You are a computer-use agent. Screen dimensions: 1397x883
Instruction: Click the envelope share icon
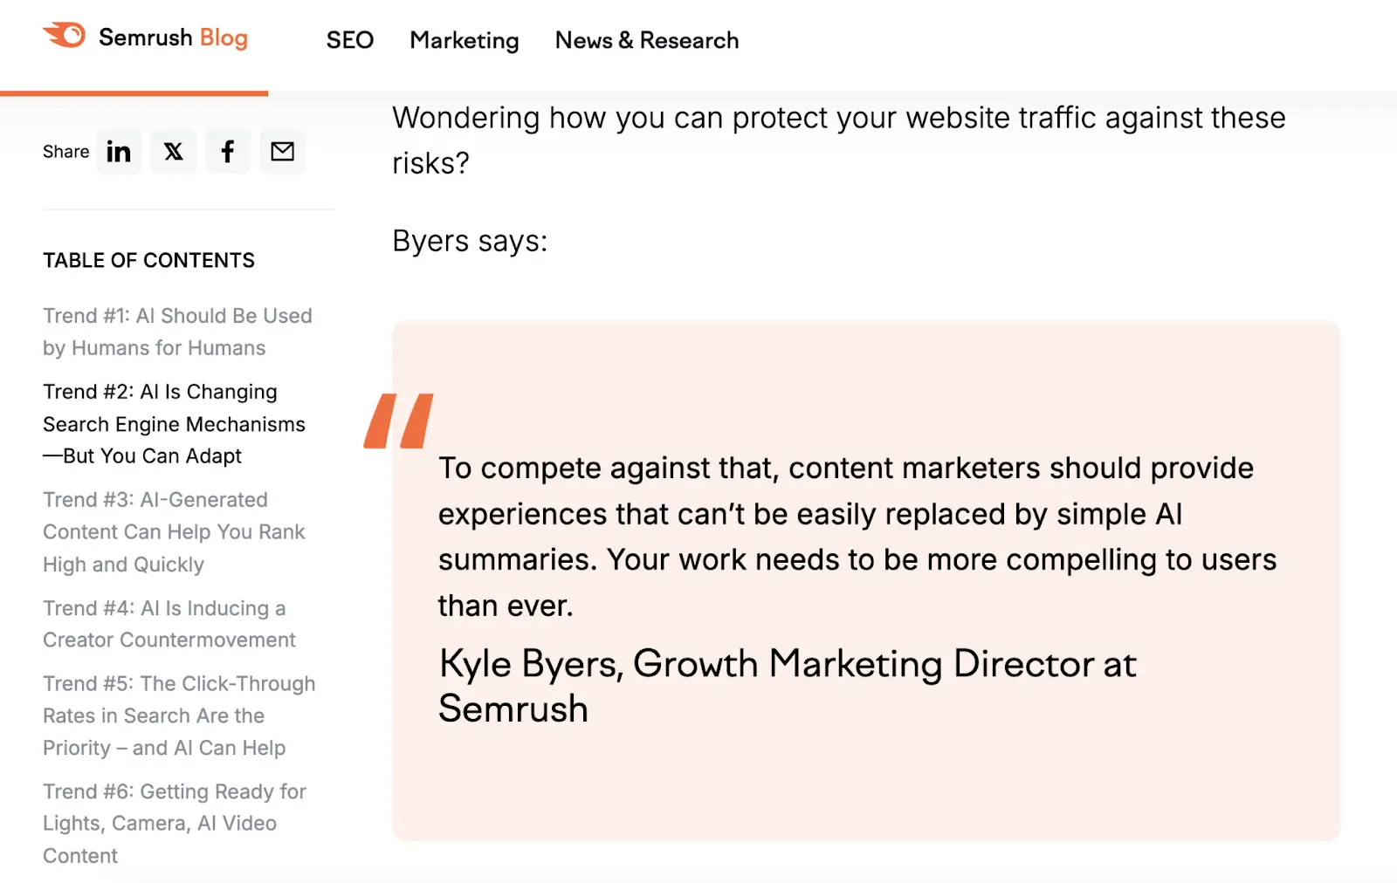point(282,151)
